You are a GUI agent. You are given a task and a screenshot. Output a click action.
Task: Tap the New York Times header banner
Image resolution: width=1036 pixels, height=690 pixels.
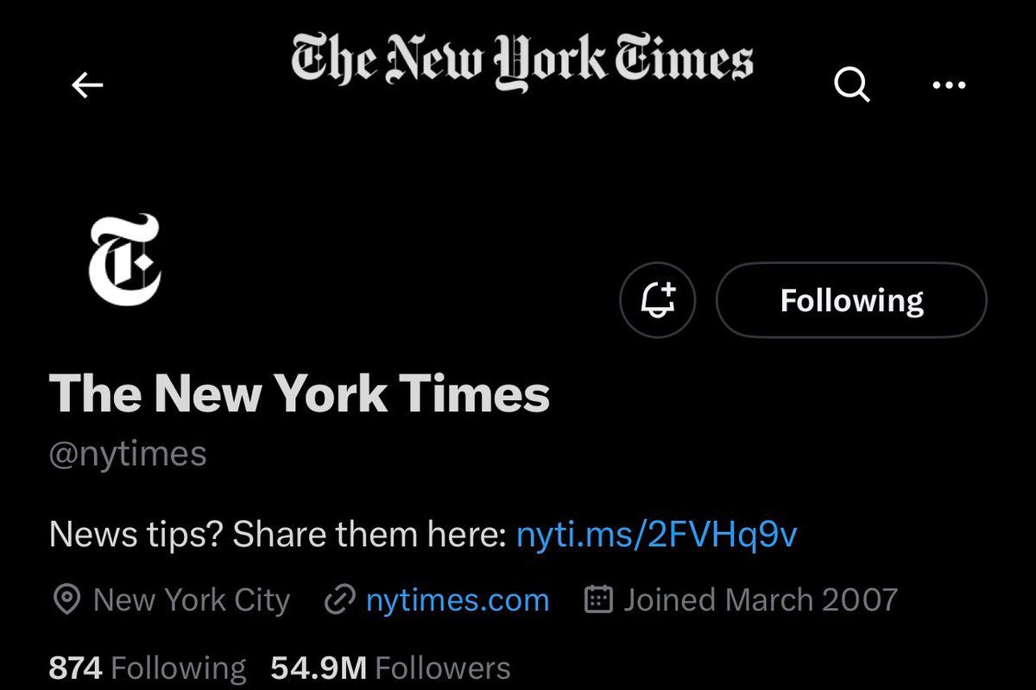point(521,62)
